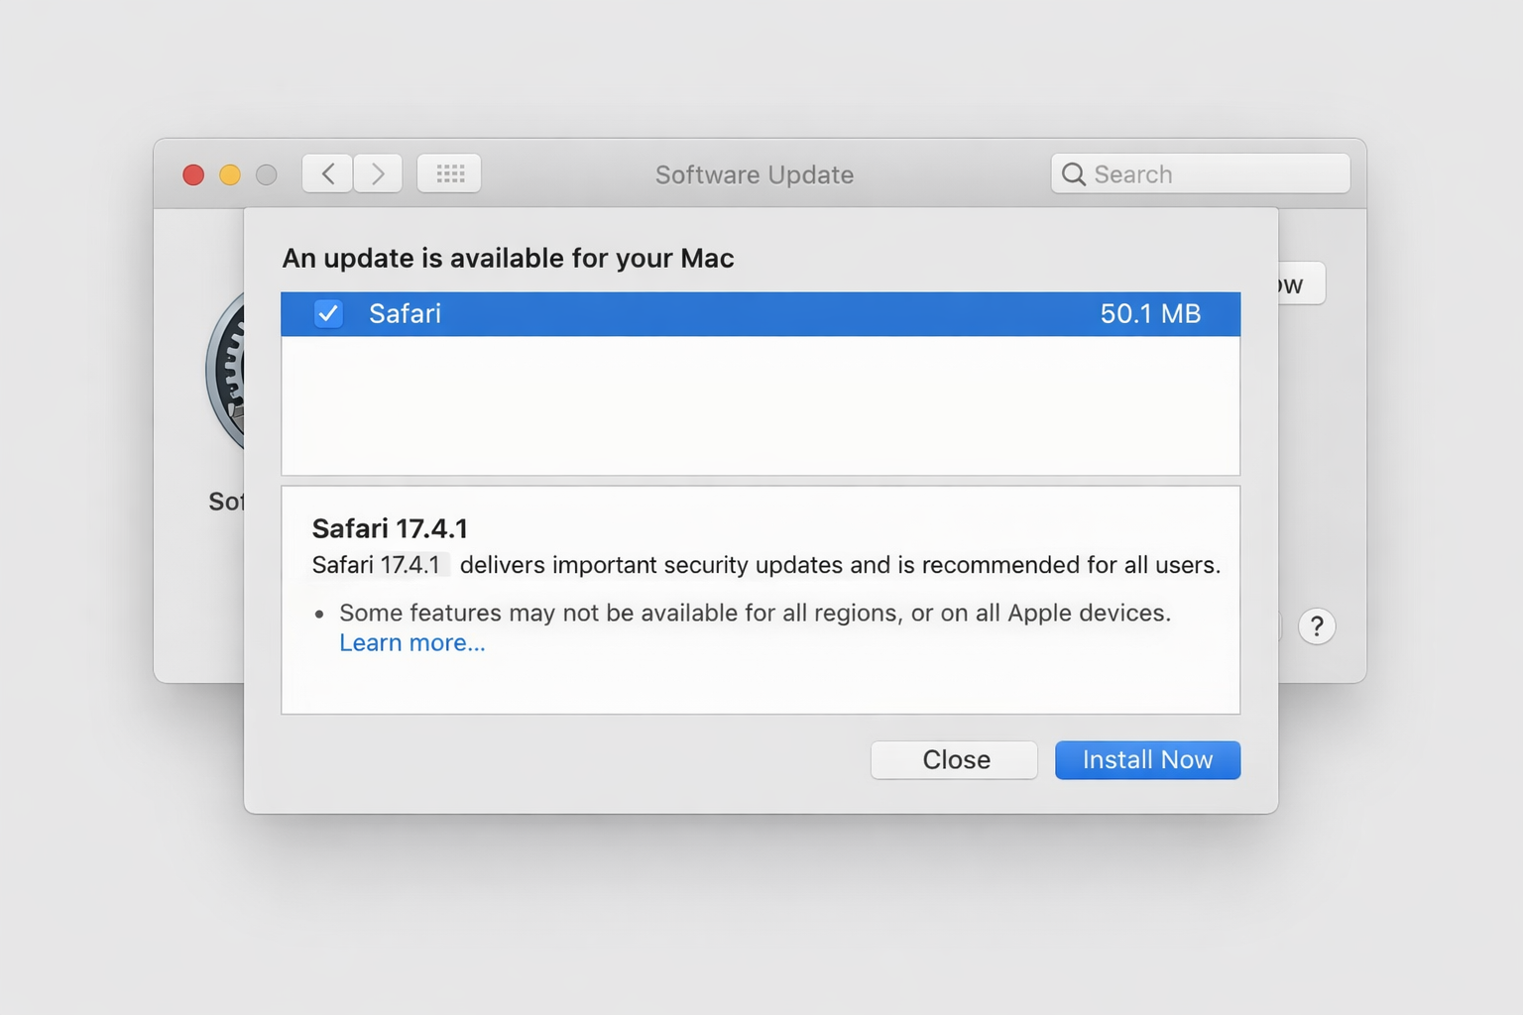Viewport: 1523px width, 1015px height.
Task: Open help with the question mark button
Action: coord(1316,626)
